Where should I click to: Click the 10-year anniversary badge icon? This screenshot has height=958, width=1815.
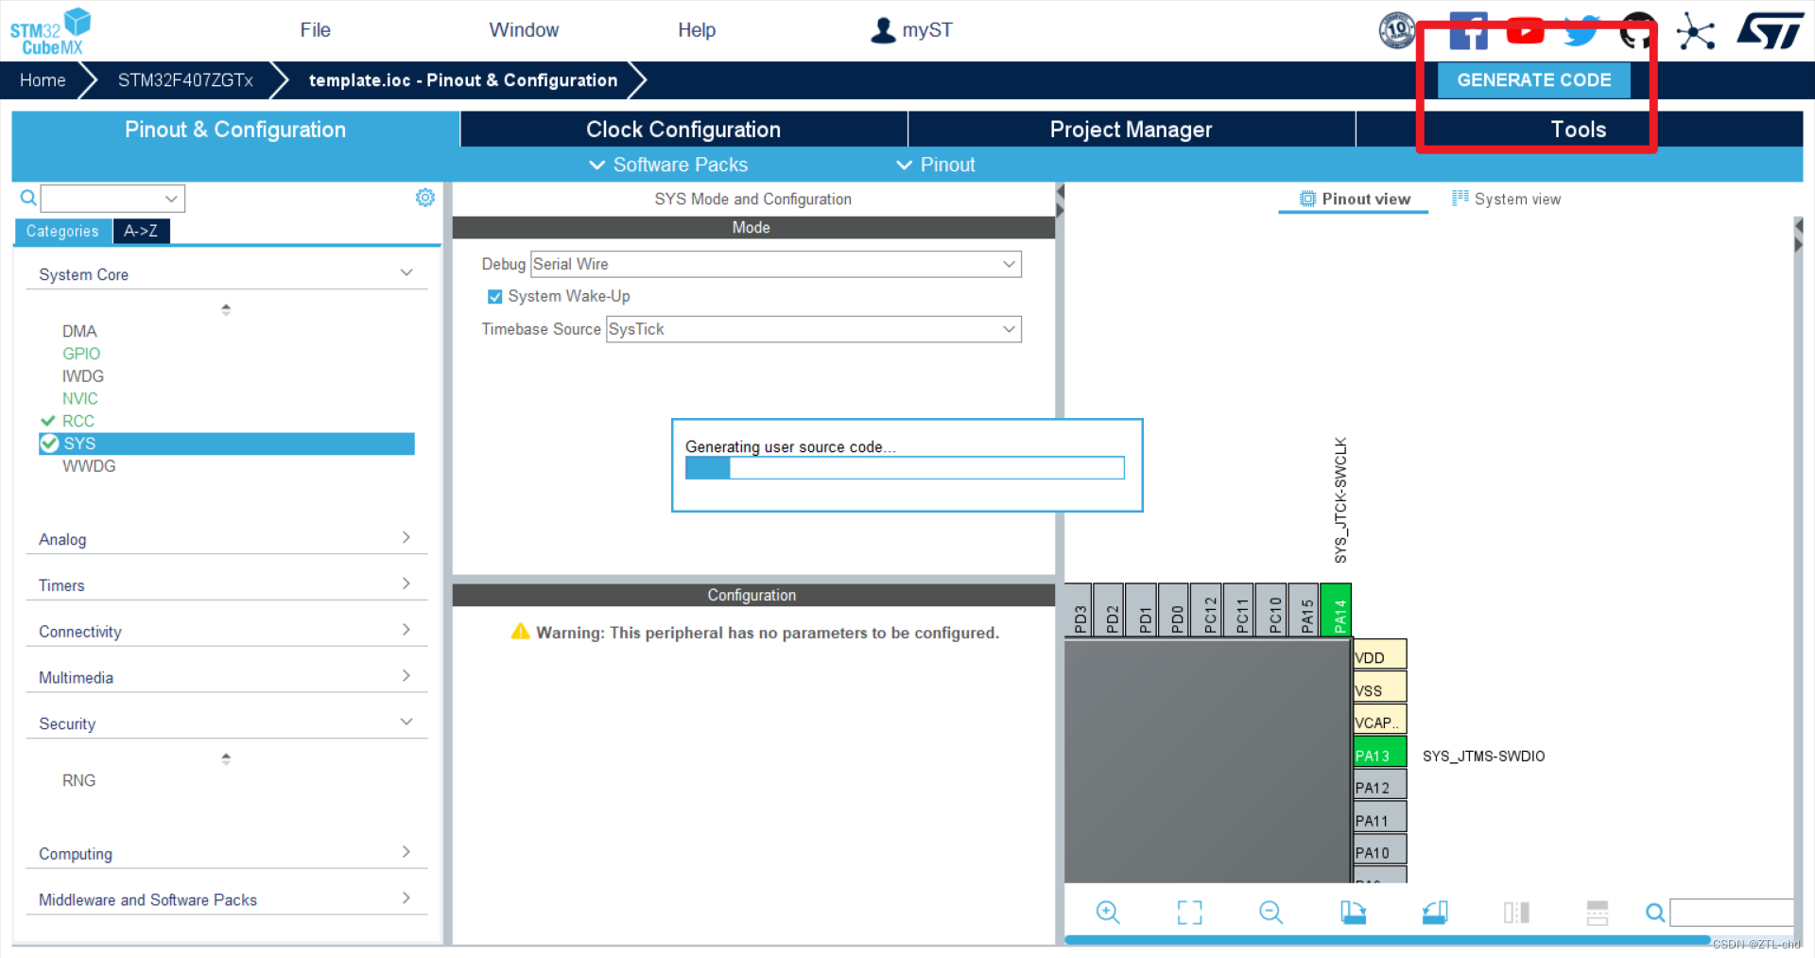(x=1397, y=30)
